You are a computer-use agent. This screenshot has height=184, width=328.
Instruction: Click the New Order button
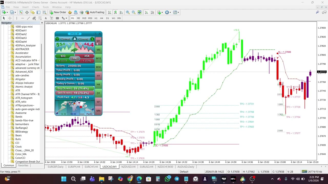[x=58, y=12]
